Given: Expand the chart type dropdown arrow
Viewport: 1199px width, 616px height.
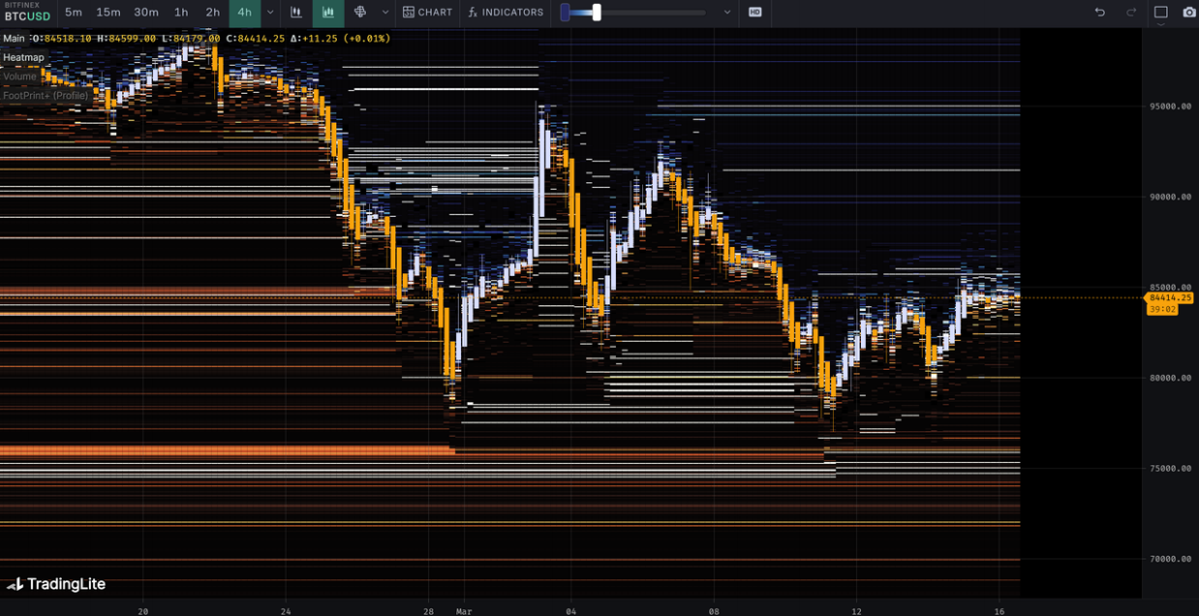Looking at the screenshot, I should [385, 13].
